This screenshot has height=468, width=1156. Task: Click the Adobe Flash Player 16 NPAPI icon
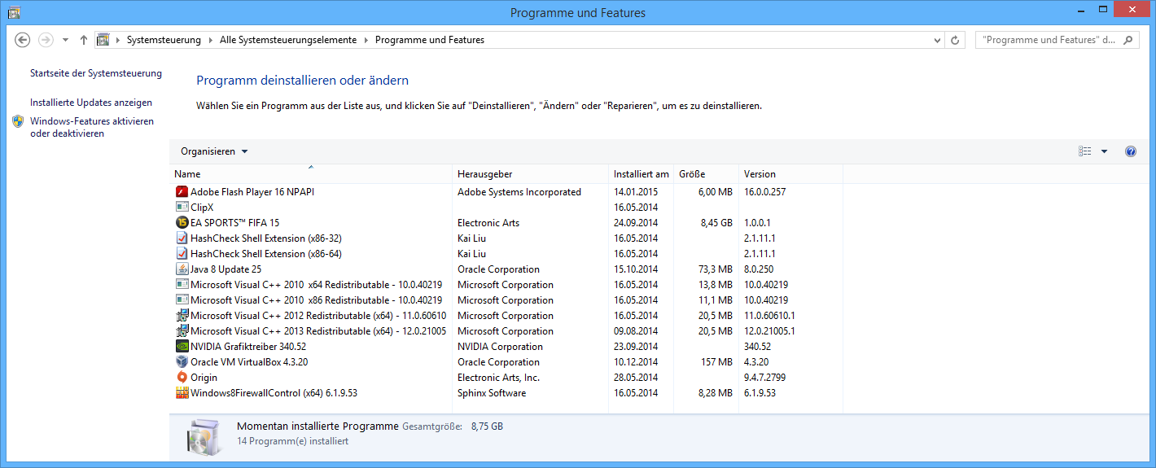click(x=182, y=192)
